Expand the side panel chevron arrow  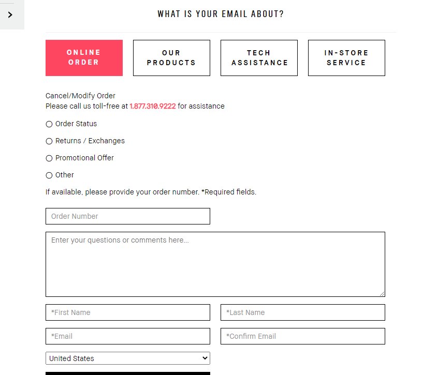coord(10,15)
